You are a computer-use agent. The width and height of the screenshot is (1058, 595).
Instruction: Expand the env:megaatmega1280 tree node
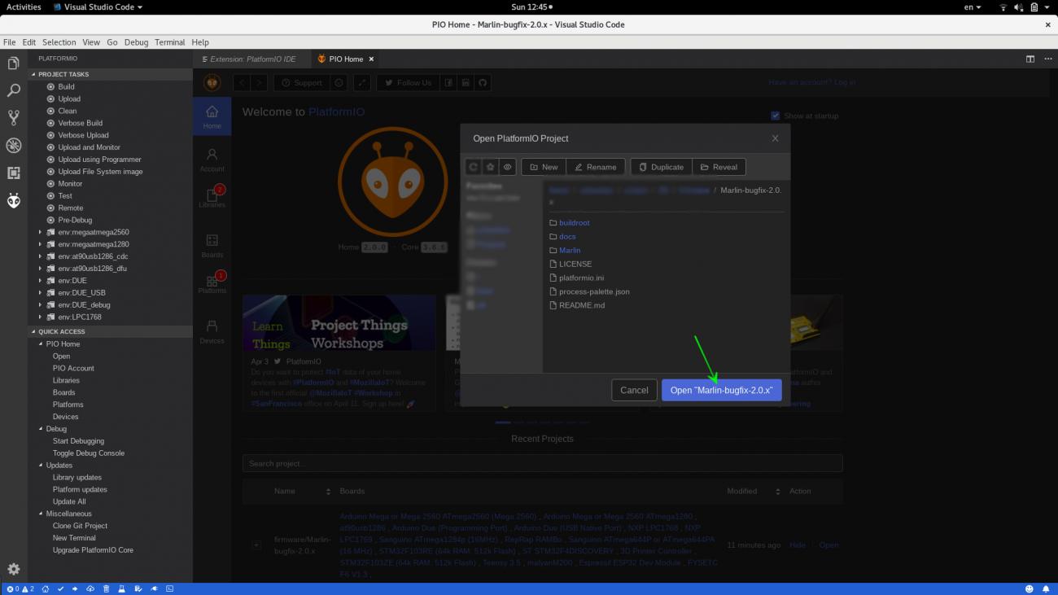tap(40, 244)
